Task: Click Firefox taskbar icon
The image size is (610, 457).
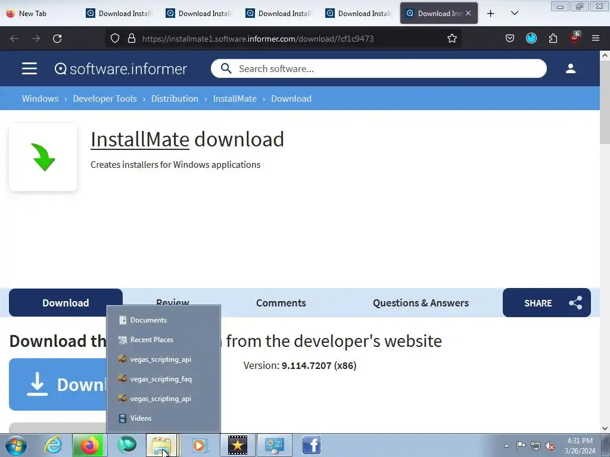Action: point(88,445)
